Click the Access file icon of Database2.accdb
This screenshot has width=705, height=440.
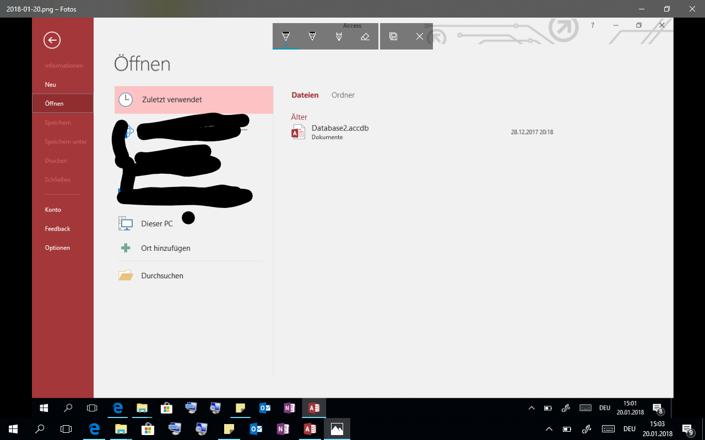pyautogui.click(x=298, y=132)
